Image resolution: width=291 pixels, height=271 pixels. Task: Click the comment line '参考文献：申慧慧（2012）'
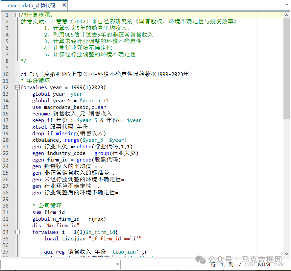129,21
